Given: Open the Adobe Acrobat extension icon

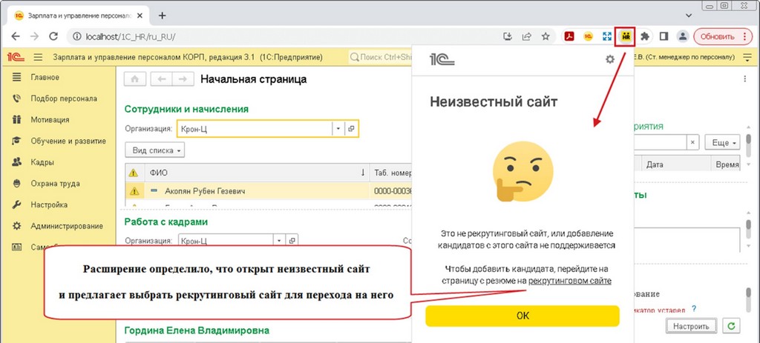Looking at the screenshot, I should pyautogui.click(x=571, y=36).
